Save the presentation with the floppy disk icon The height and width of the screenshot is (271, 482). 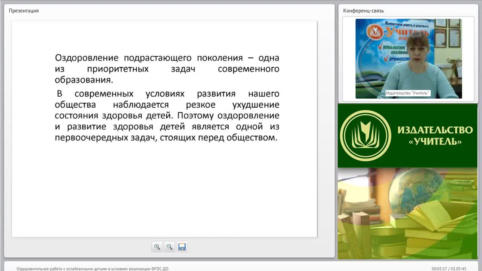(x=182, y=247)
